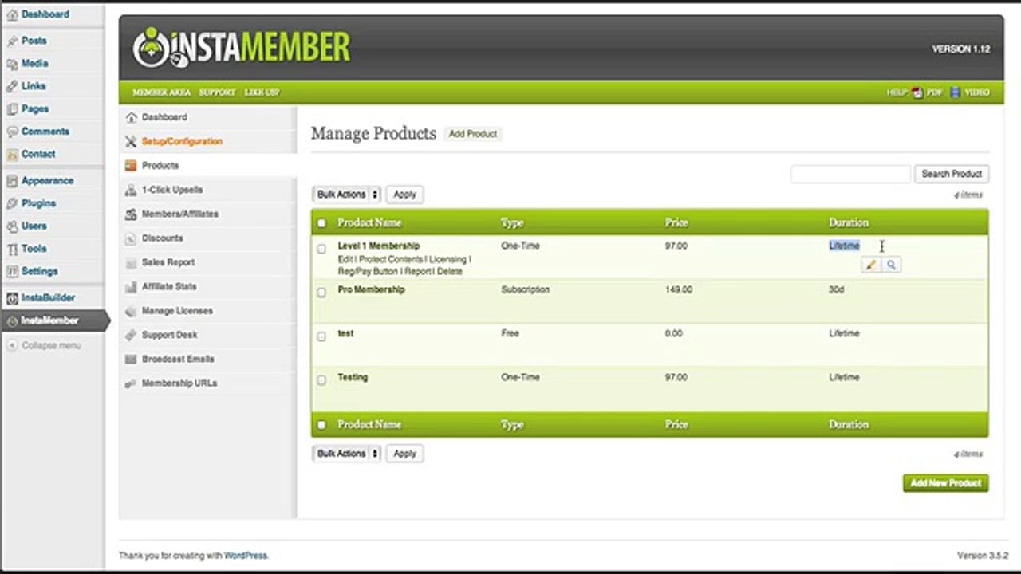Click the Settings icon in WordPress sidebar
The width and height of the screenshot is (1021, 574).
[x=12, y=271]
